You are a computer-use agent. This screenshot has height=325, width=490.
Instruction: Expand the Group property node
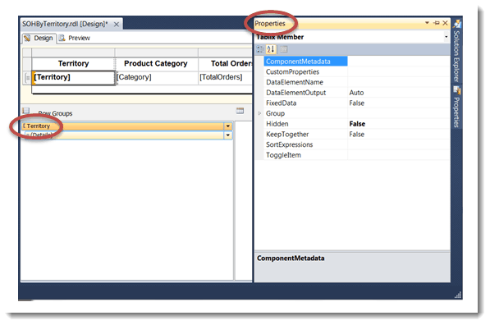pyautogui.click(x=259, y=113)
